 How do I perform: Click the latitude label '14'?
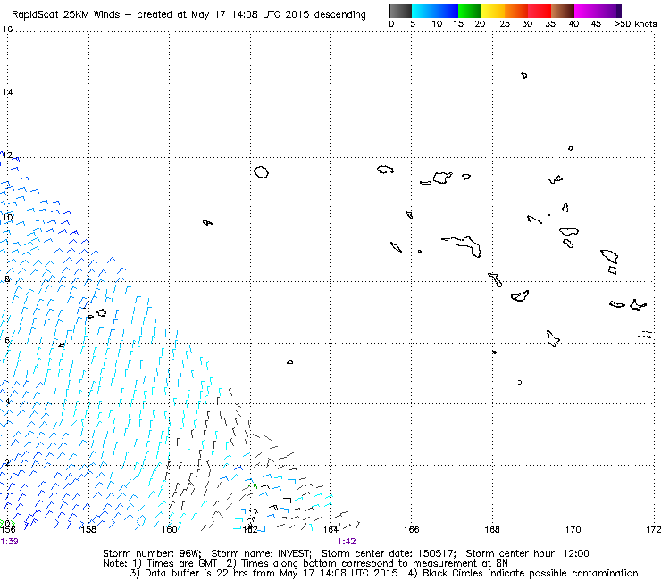7,92
